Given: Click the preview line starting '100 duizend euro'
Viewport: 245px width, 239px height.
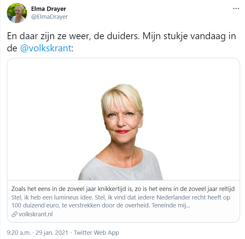Looking at the screenshot, I should point(100,205).
